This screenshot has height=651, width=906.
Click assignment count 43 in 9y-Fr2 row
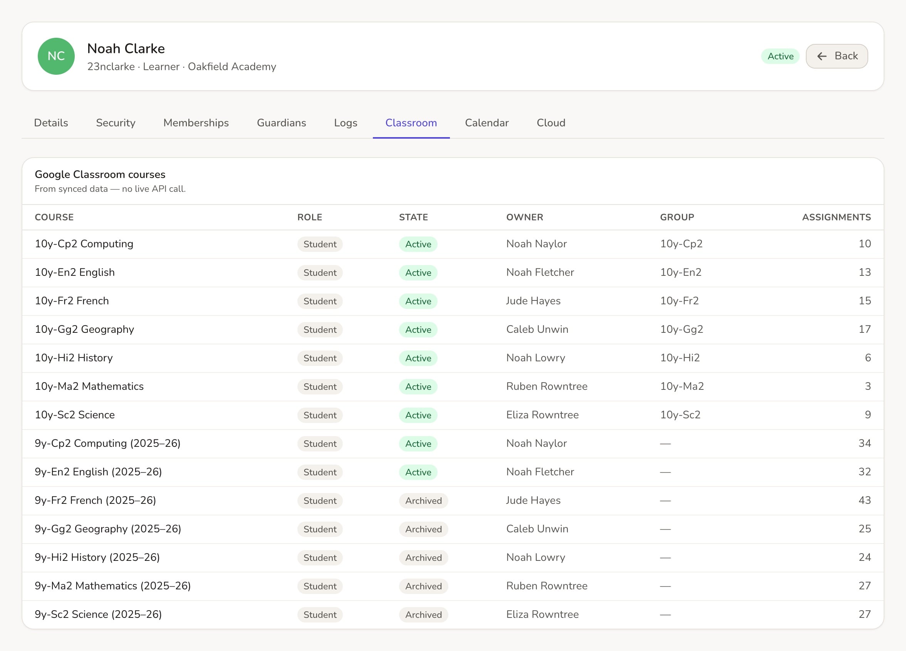tap(865, 500)
